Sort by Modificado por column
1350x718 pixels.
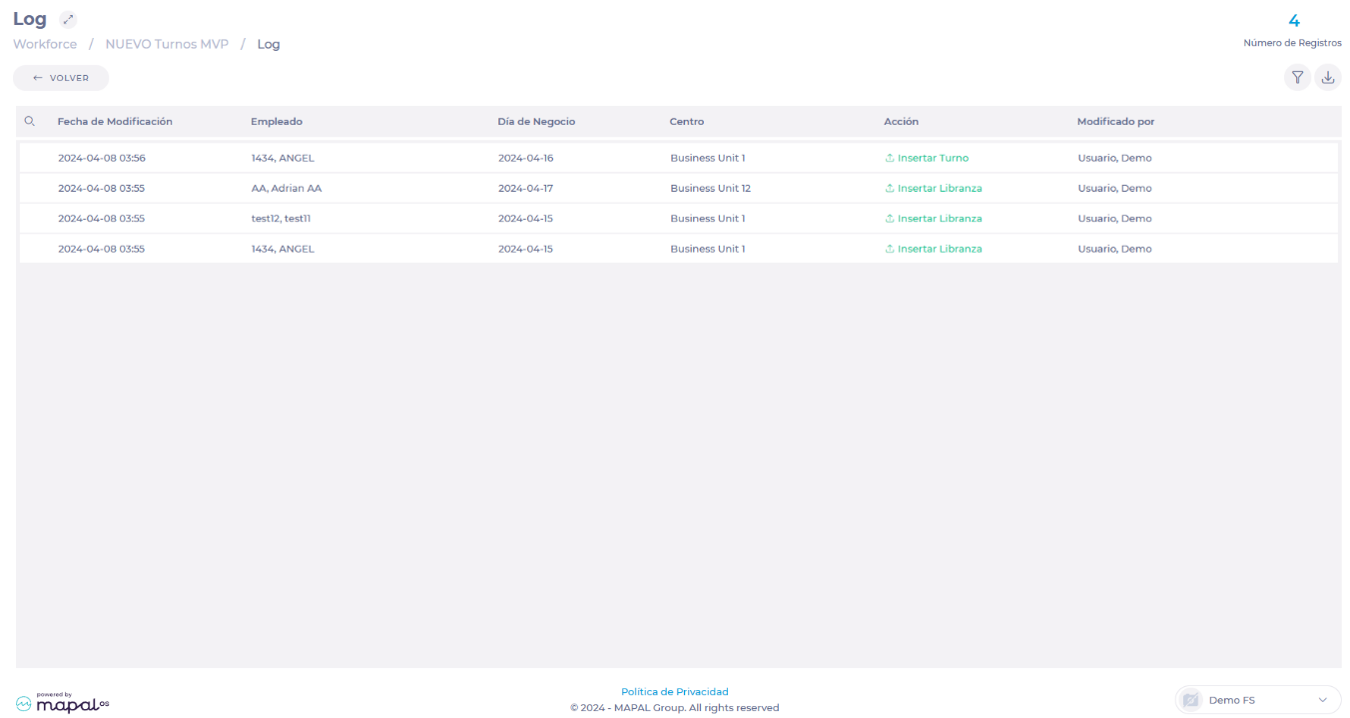point(1115,122)
